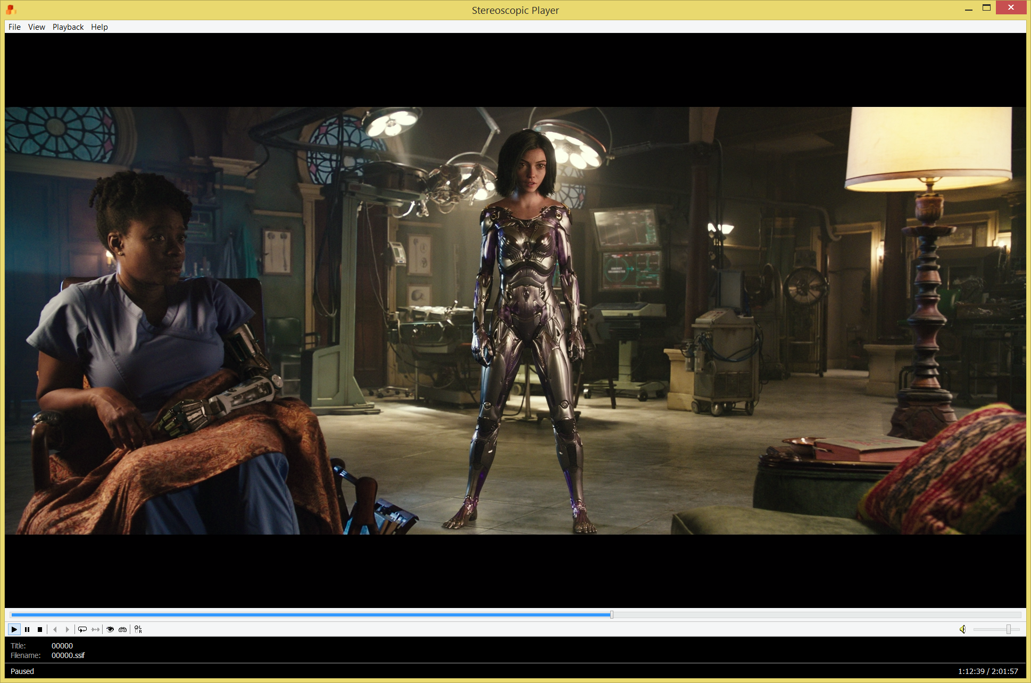Pause the video with the pause icon
The image size is (1031, 683).
pos(27,629)
